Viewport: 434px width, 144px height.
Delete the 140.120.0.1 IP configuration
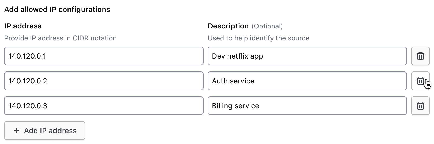(x=420, y=56)
